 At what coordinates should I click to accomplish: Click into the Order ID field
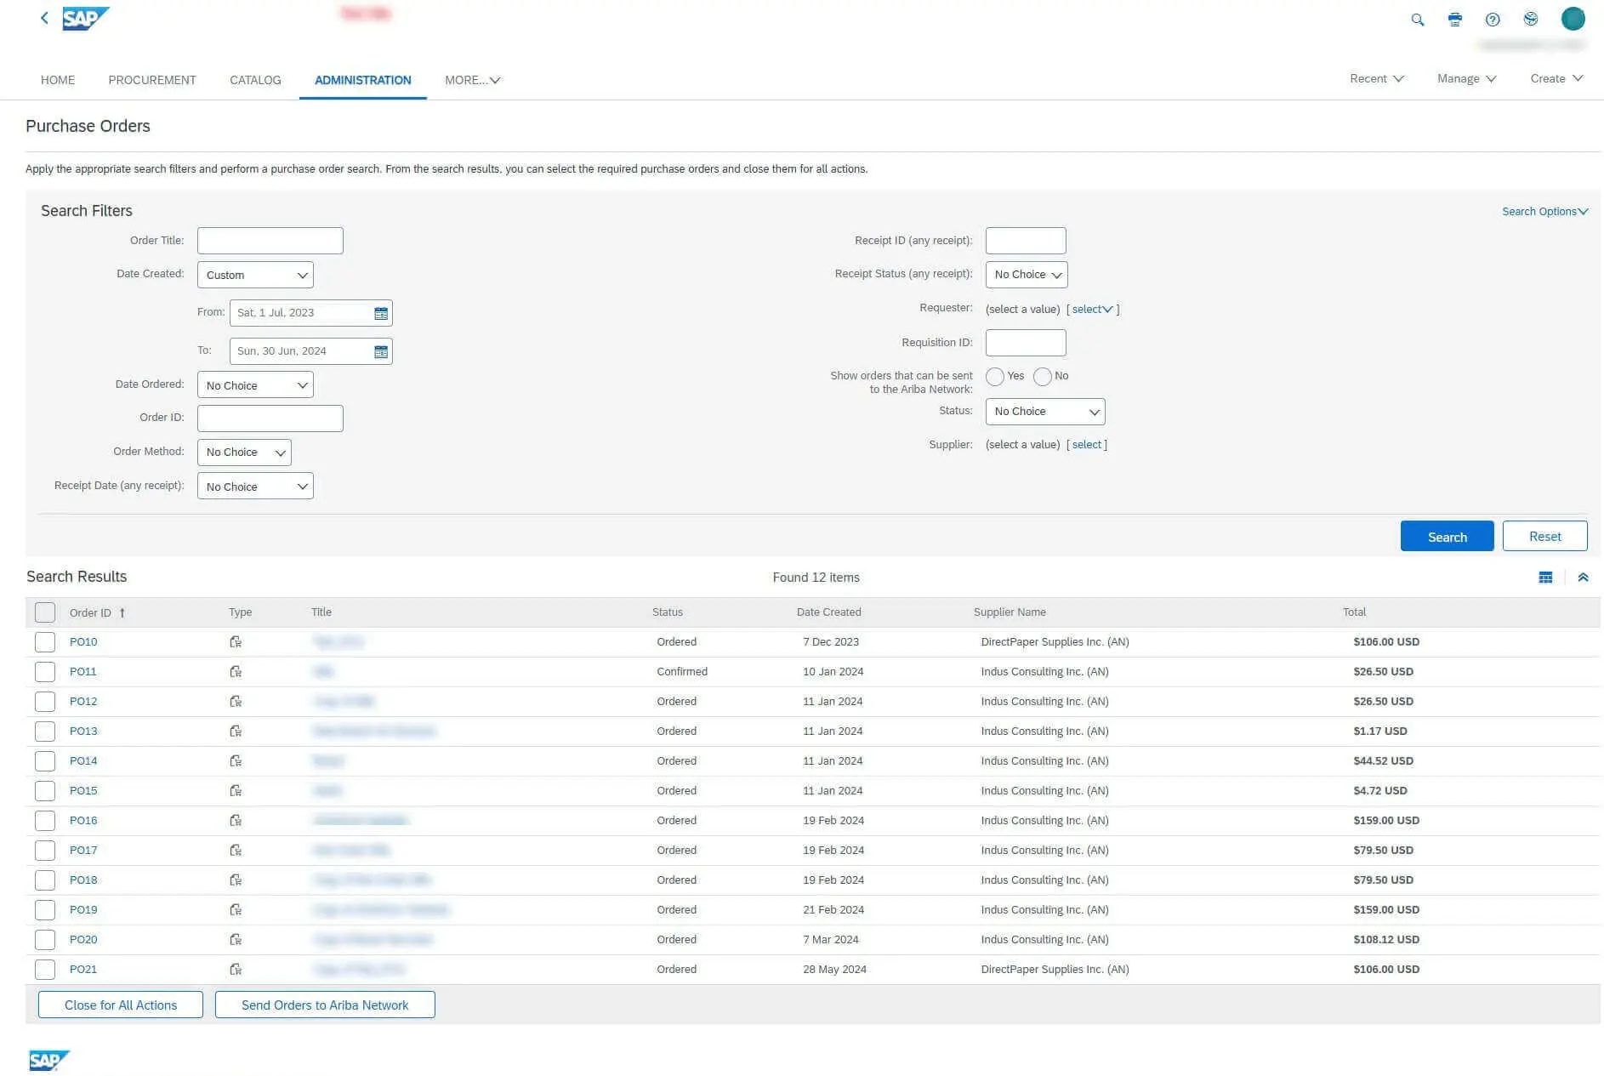click(x=270, y=418)
